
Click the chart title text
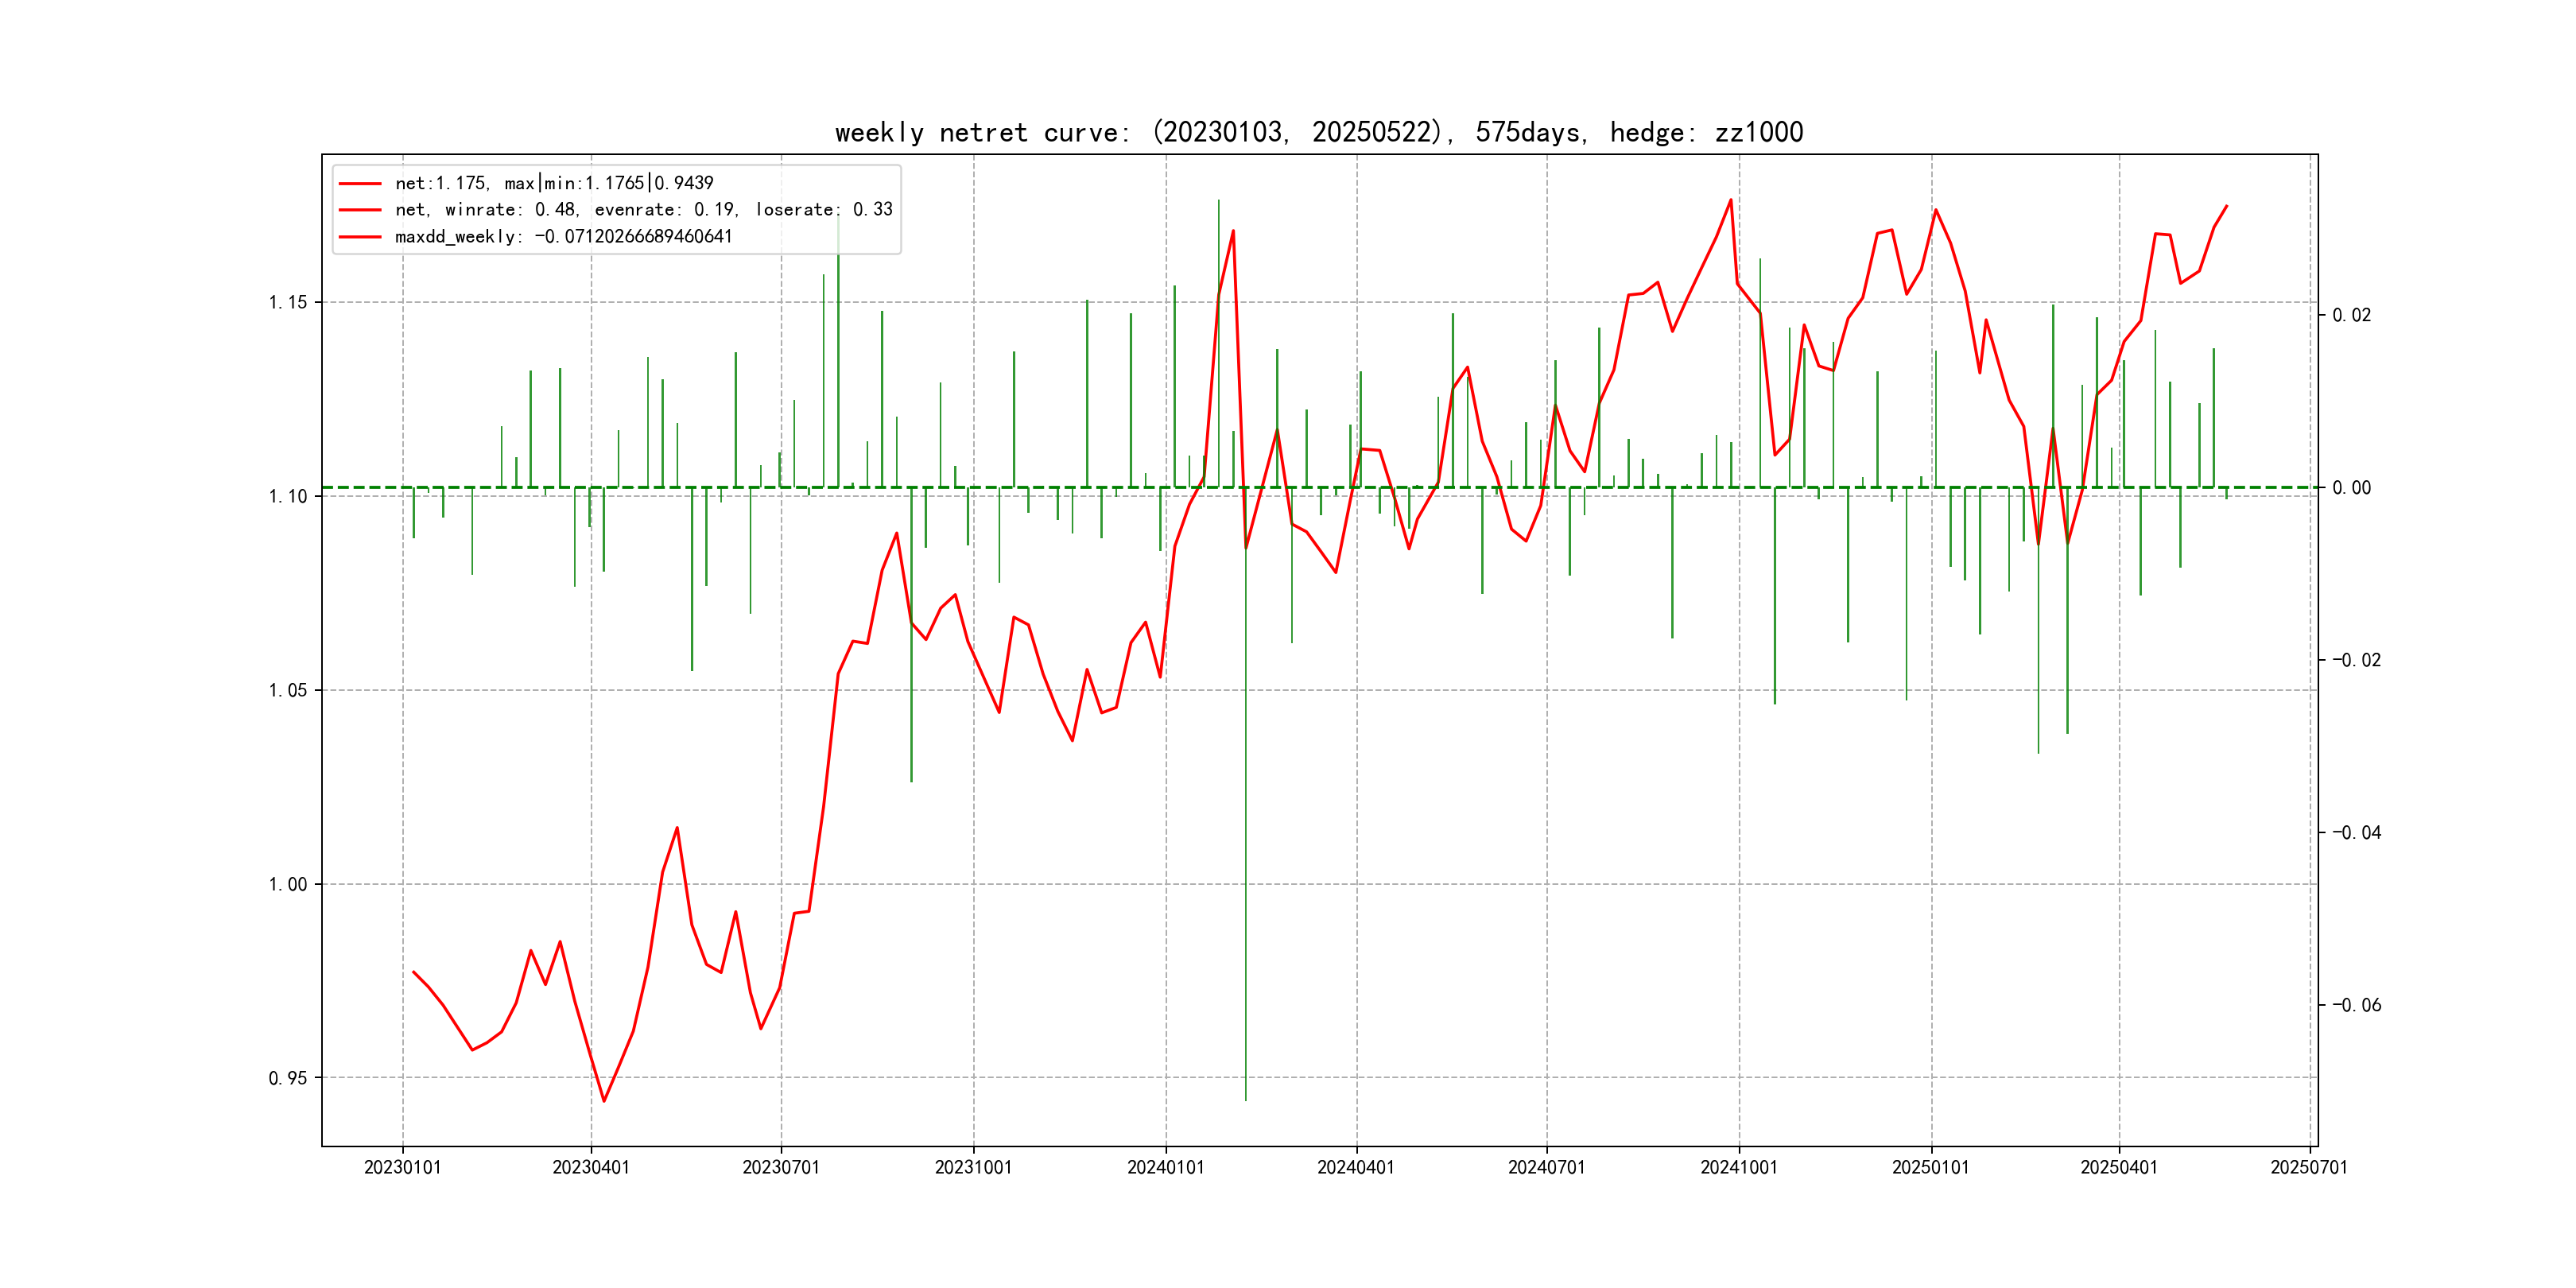[1319, 132]
